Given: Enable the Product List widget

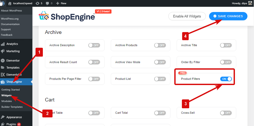Looking at the screenshot, I should pyautogui.click(x=160, y=79).
